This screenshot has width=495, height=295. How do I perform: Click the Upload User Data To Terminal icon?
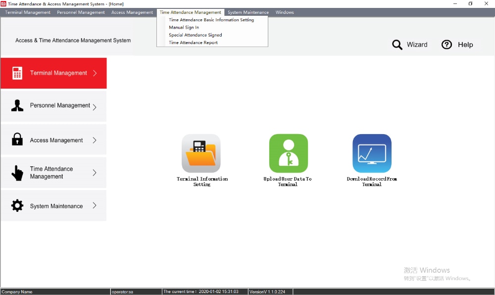click(x=288, y=153)
